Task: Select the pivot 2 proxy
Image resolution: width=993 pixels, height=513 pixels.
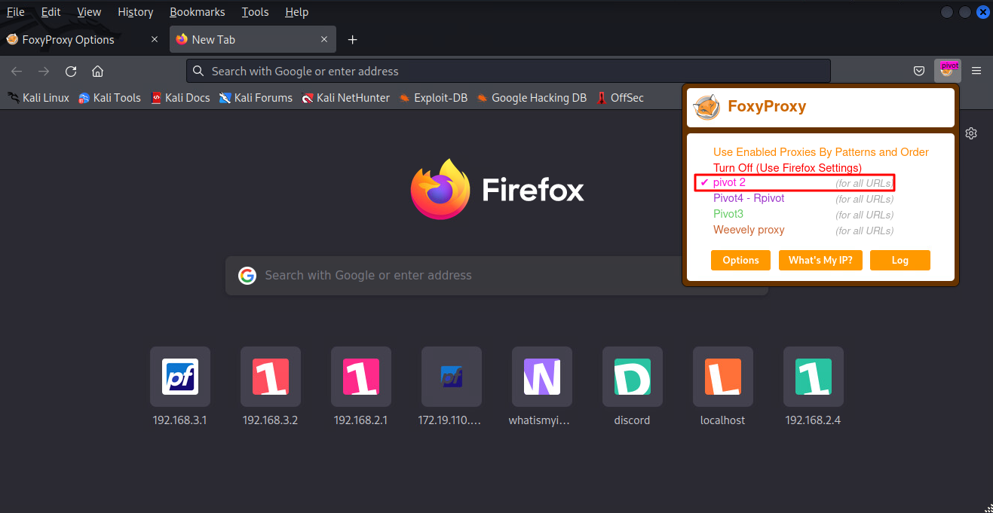Action: tap(729, 182)
